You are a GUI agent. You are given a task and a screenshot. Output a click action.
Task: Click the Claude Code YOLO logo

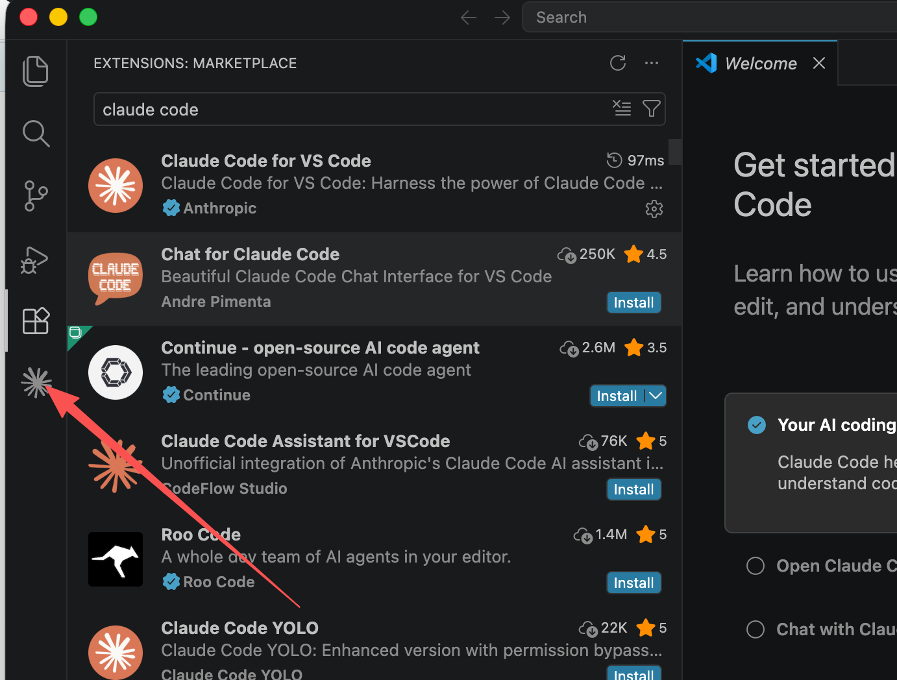click(x=116, y=653)
